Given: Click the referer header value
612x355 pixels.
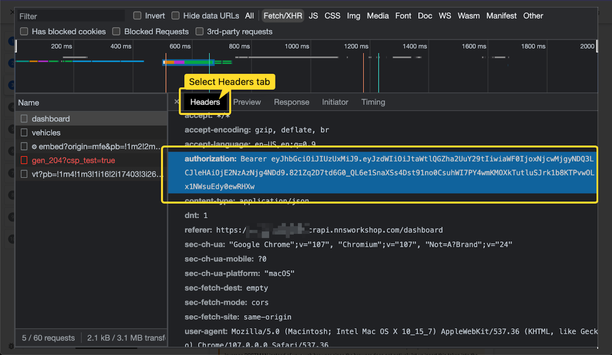Looking at the screenshot, I should (329, 230).
